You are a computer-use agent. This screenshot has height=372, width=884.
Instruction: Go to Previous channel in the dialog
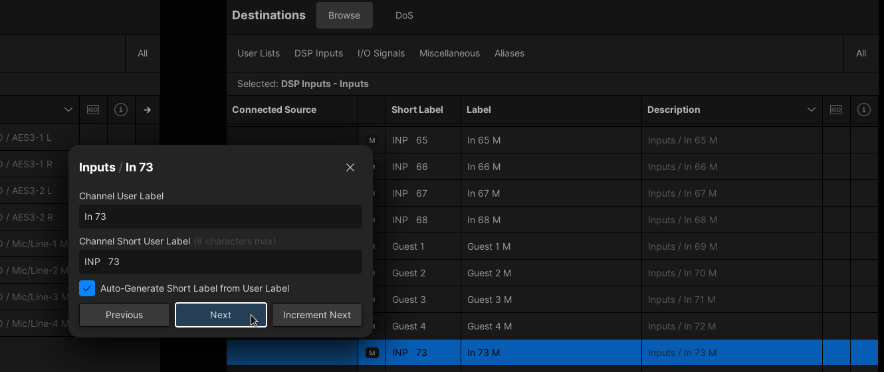pyautogui.click(x=124, y=315)
